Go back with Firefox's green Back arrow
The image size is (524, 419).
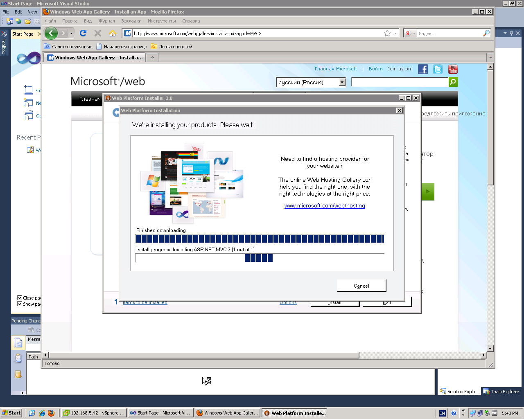tap(51, 33)
